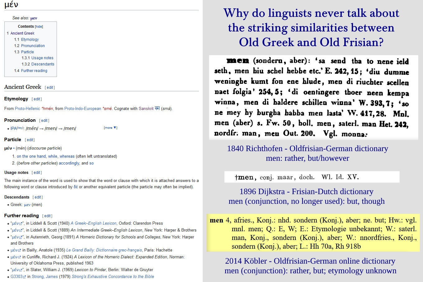Screen dimensions: 423x282
Task: Go to Further reading contents entry
Action: [x=34, y=71]
